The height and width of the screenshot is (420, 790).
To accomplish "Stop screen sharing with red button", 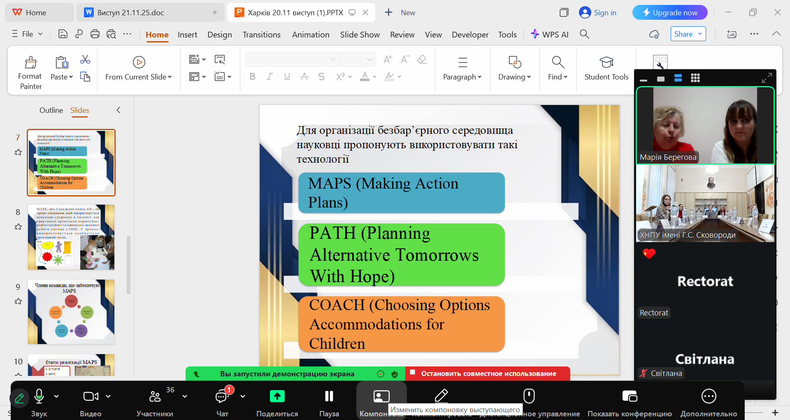I will (x=488, y=373).
